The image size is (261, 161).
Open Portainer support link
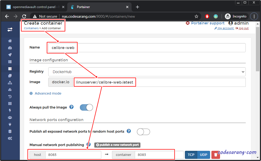tap(208, 23)
